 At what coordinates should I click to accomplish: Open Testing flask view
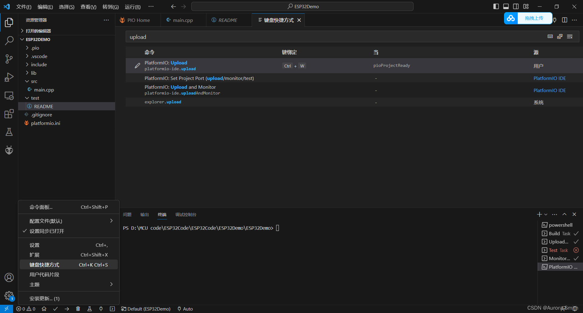(x=9, y=132)
